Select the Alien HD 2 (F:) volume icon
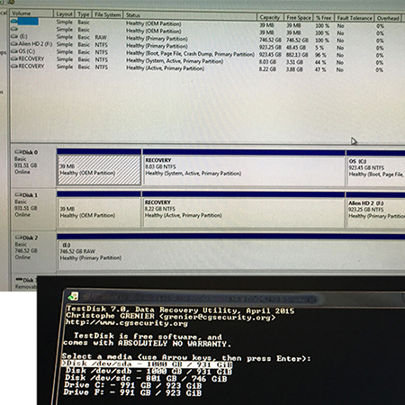405x405 pixels. [14, 44]
